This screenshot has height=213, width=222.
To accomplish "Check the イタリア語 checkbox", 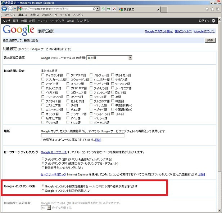I will tap(43, 92).
